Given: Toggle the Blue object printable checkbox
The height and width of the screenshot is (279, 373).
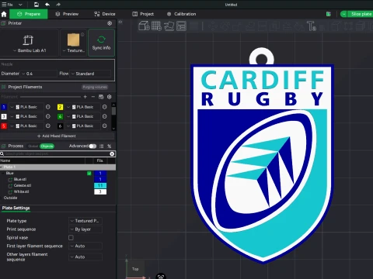Looking at the screenshot, I should click(x=89, y=174).
